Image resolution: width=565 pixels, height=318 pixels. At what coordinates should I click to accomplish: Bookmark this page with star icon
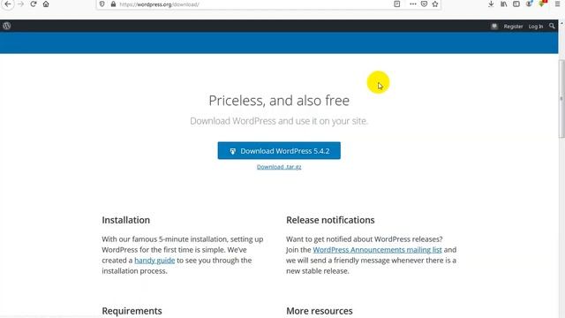[435, 4]
